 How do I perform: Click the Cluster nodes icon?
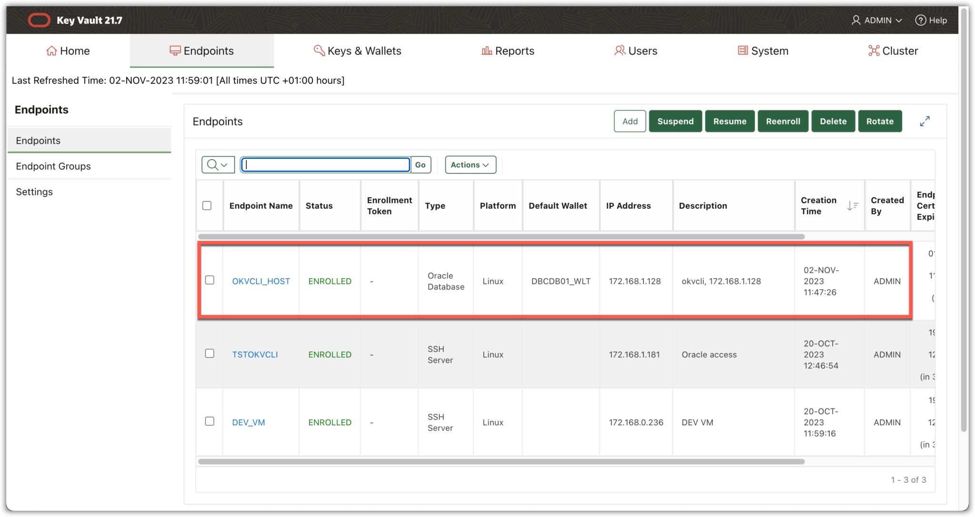pos(874,51)
